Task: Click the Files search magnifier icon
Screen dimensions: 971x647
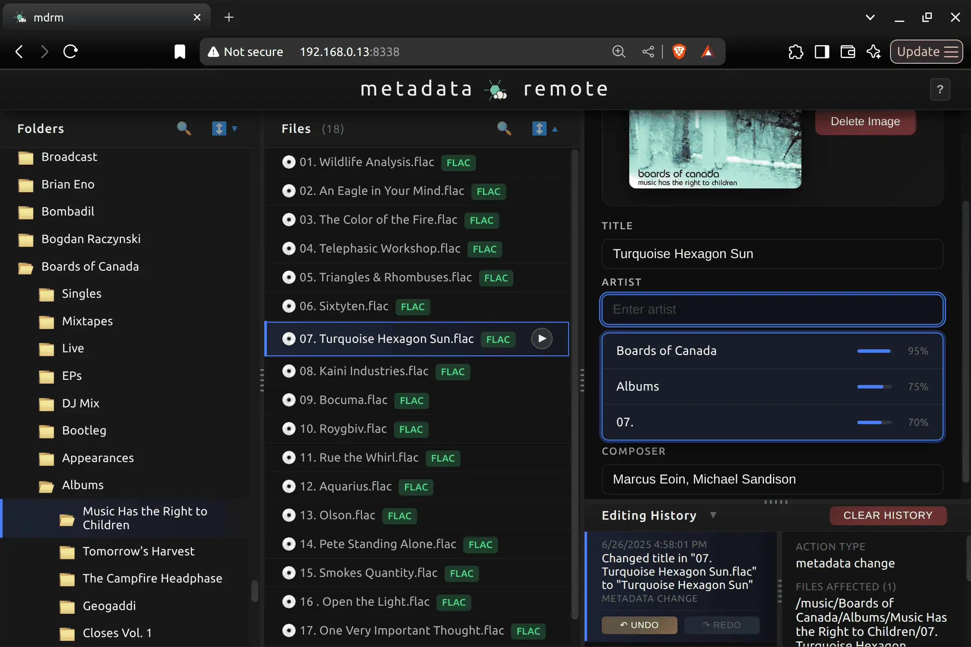Action: pos(504,128)
